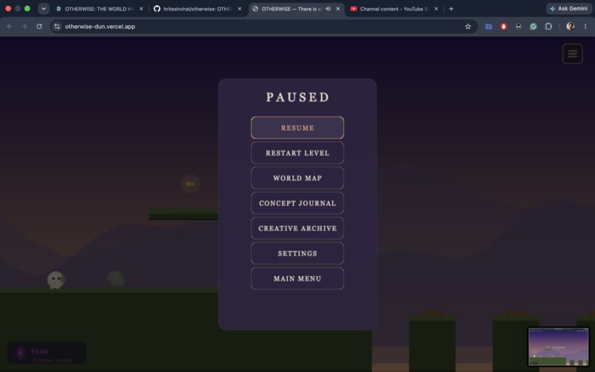Click Ask Gemini button

[568, 8]
